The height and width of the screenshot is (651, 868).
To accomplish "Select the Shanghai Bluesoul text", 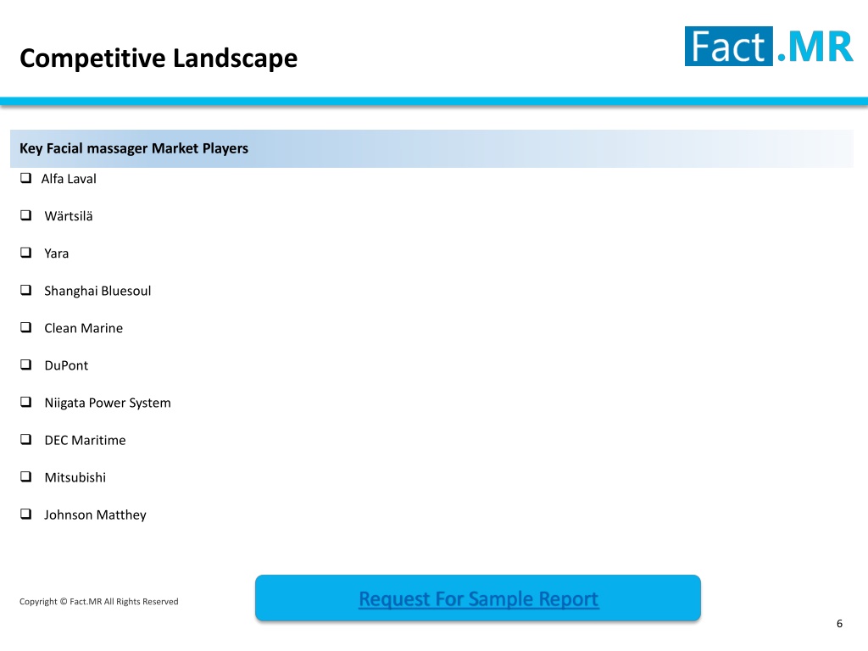I will point(97,291).
